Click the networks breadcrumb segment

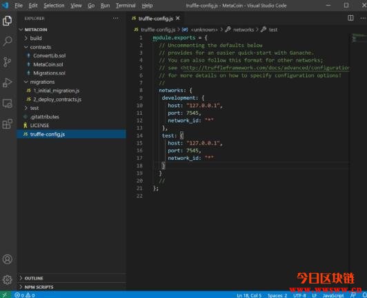[x=244, y=30]
